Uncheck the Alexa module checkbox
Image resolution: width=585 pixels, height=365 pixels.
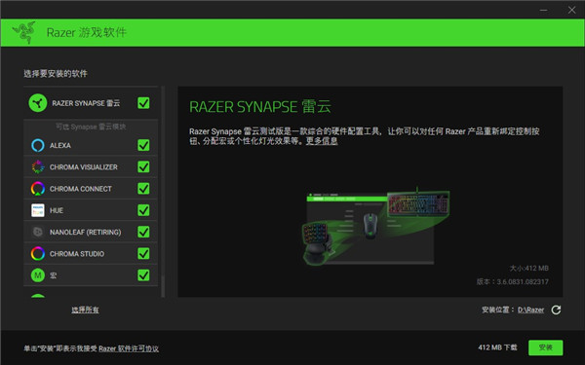click(143, 145)
